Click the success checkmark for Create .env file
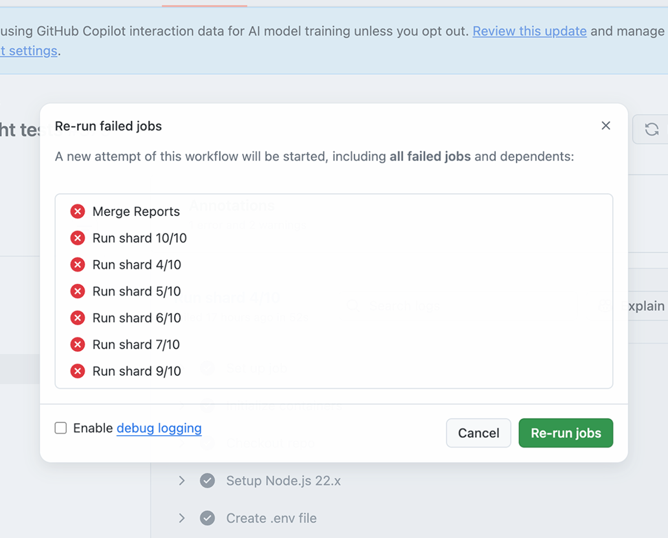This screenshot has height=538, width=668. pyautogui.click(x=208, y=518)
